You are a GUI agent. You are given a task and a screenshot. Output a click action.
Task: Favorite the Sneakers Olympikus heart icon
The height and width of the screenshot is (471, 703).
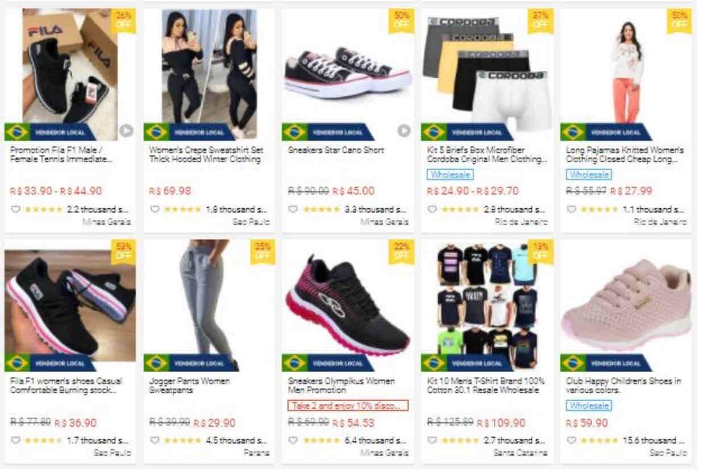[293, 440]
